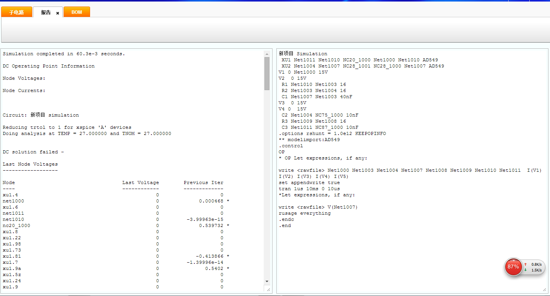Click the 'Previous Iter' column header
This screenshot has width=550, height=296.
coord(204,183)
